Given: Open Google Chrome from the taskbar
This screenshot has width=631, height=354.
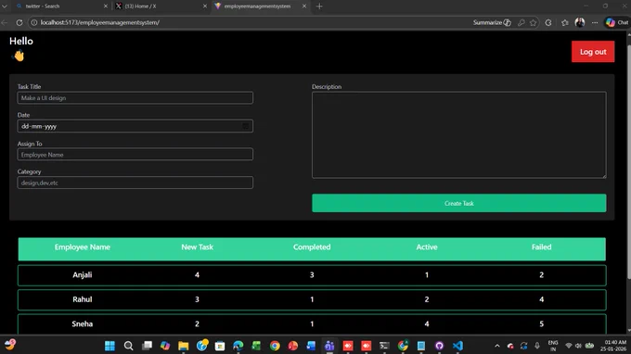Looking at the screenshot, I should 275,346.
